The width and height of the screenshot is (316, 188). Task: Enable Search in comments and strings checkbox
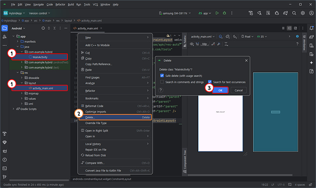162,82
